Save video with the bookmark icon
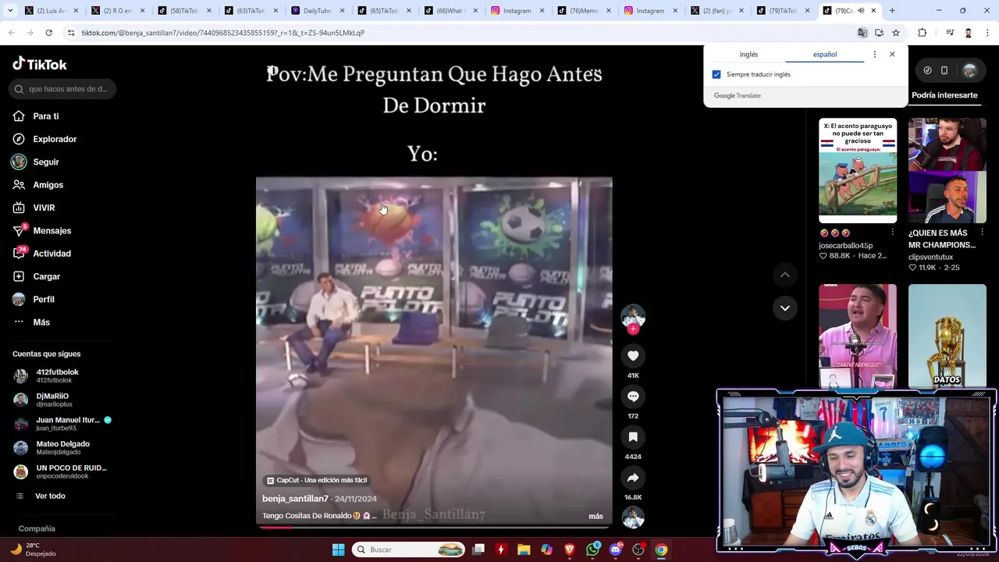Image resolution: width=999 pixels, height=562 pixels. point(633,437)
